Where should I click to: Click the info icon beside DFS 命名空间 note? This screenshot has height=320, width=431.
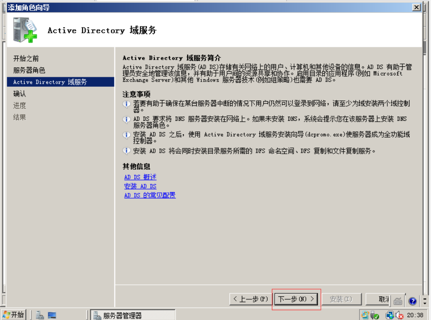pyautogui.click(x=126, y=151)
